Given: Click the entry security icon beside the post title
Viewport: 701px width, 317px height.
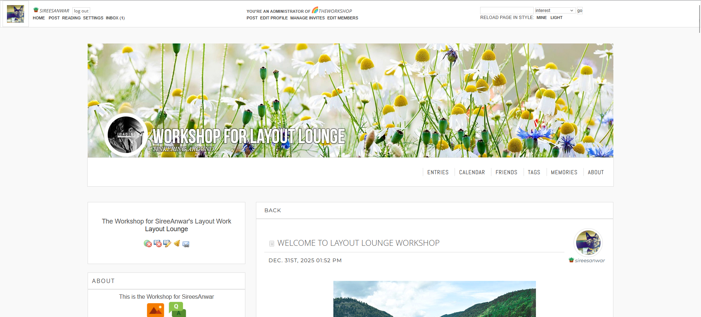Looking at the screenshot, I should click(x=272, y=244).
